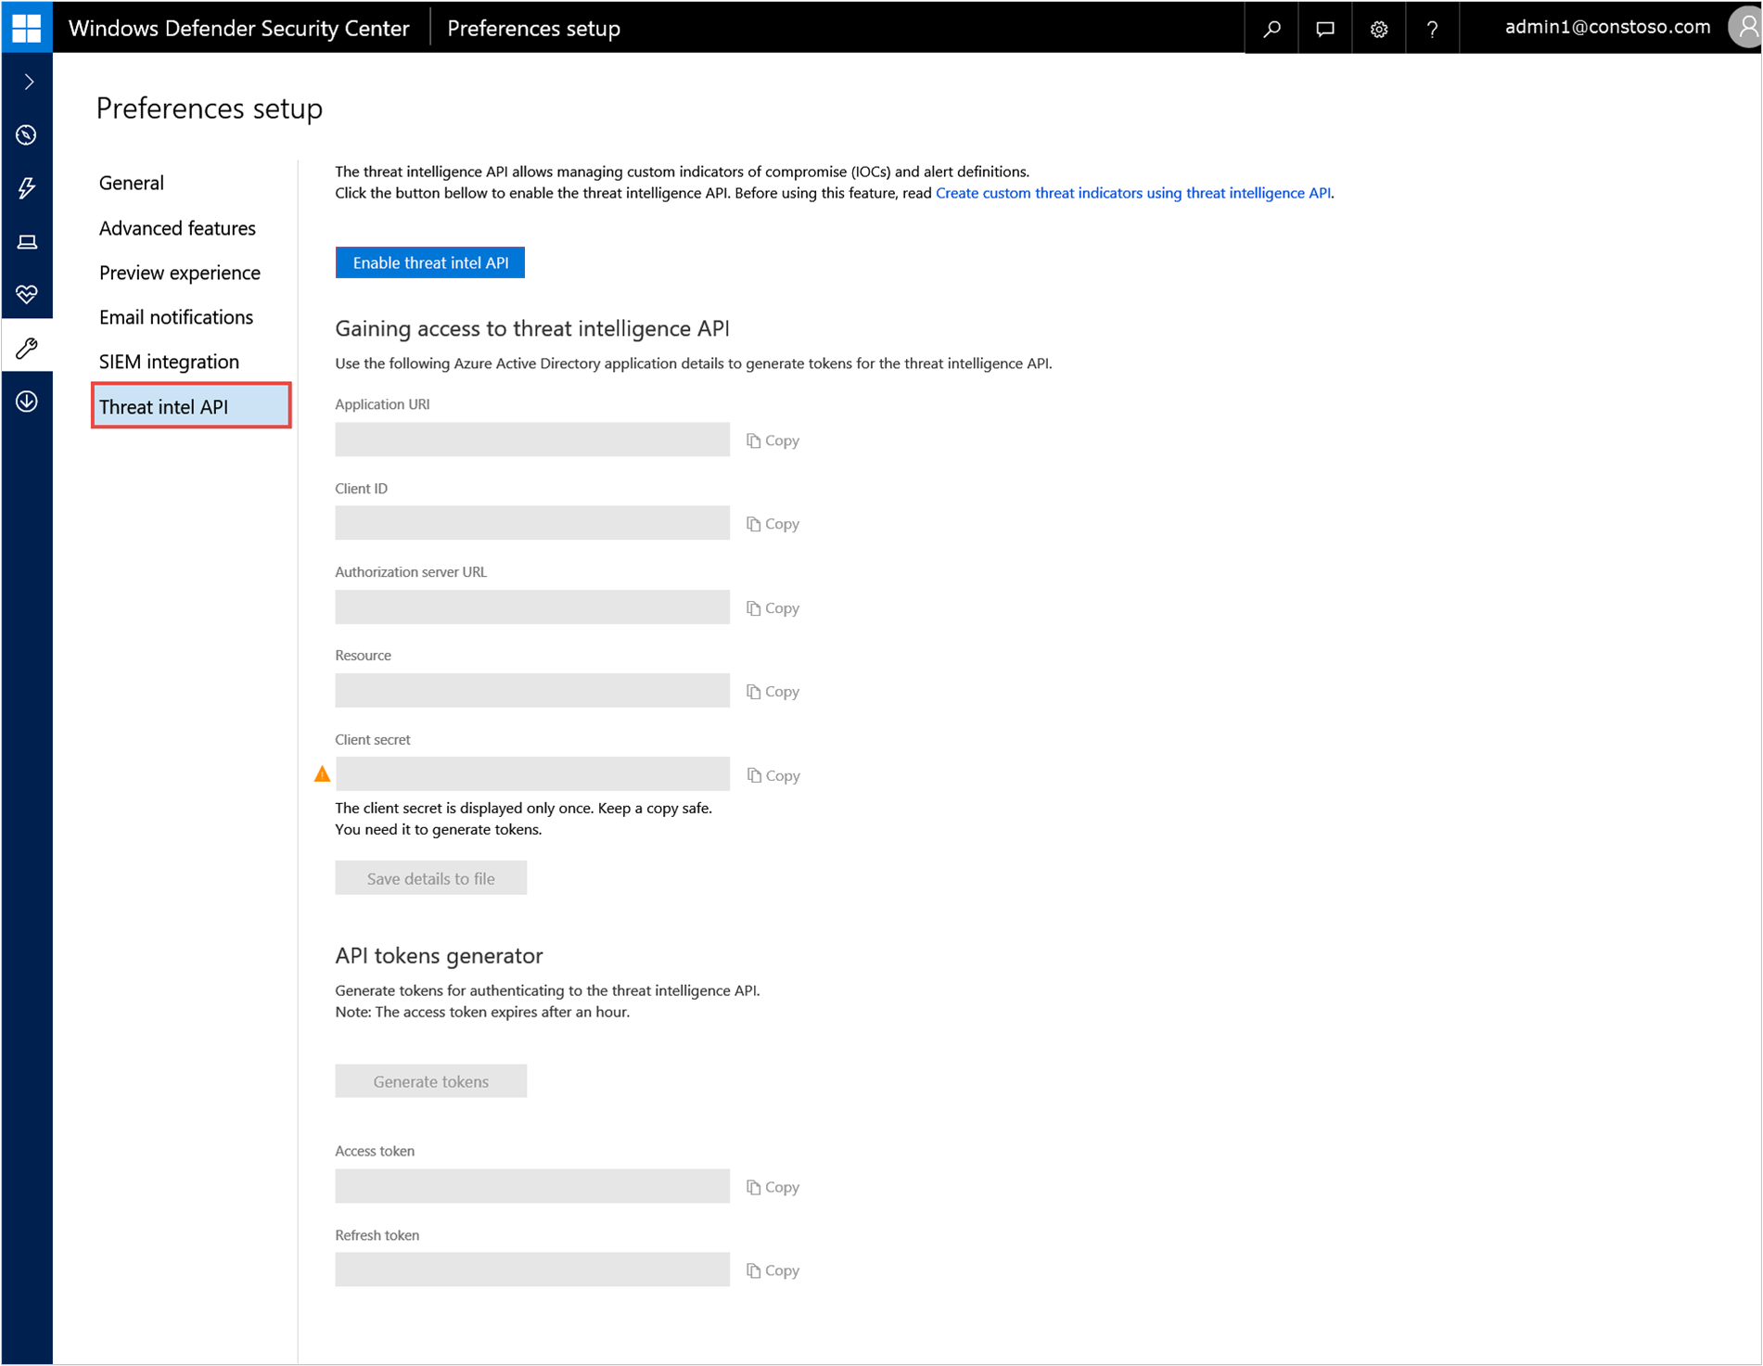1763x1366 pixels.
Task: Copy the Access token value
Action: click(773, 1187)
